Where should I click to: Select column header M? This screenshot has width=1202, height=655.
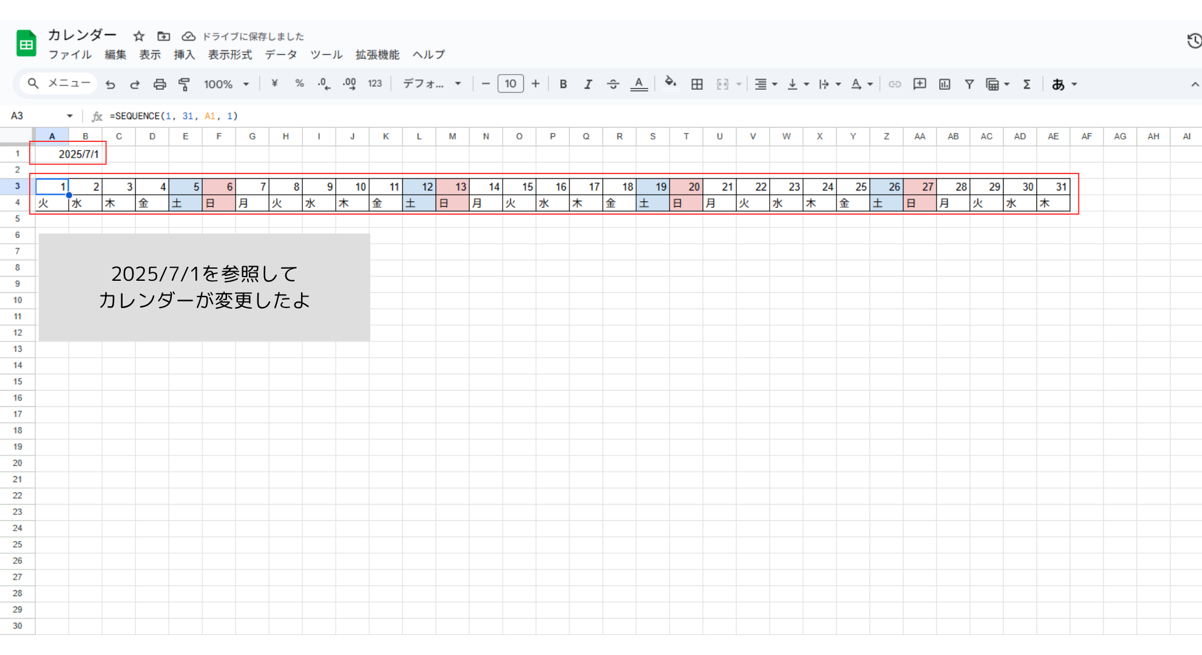(452, 136)
